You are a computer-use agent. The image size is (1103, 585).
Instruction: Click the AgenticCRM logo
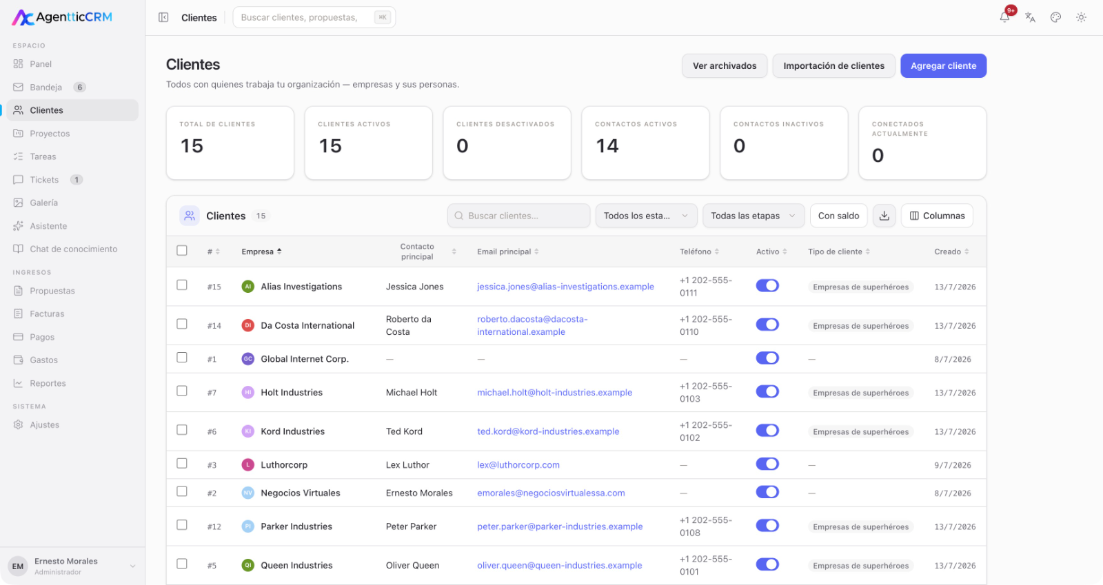[x=62, y=17]
